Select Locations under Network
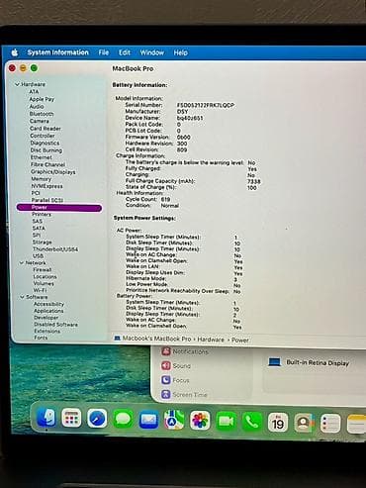Image resolution: width=366 pixels, height=488 pixels. pyautogui.click(x=45, y=276)
